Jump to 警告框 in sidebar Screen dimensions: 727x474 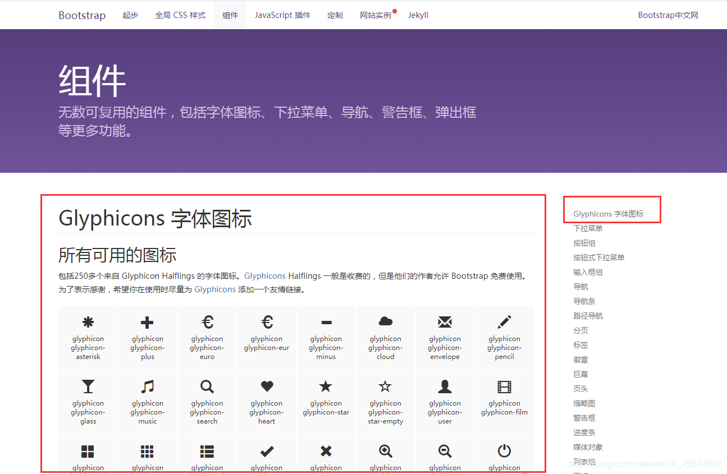[584, 418]
